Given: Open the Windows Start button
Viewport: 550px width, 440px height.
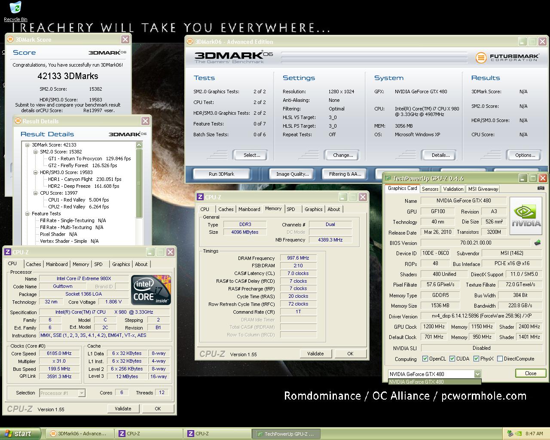Looking at the screenshot, I should click(x=20, y=434).
